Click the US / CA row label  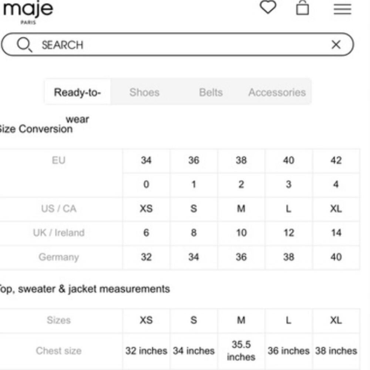[59, 209]
